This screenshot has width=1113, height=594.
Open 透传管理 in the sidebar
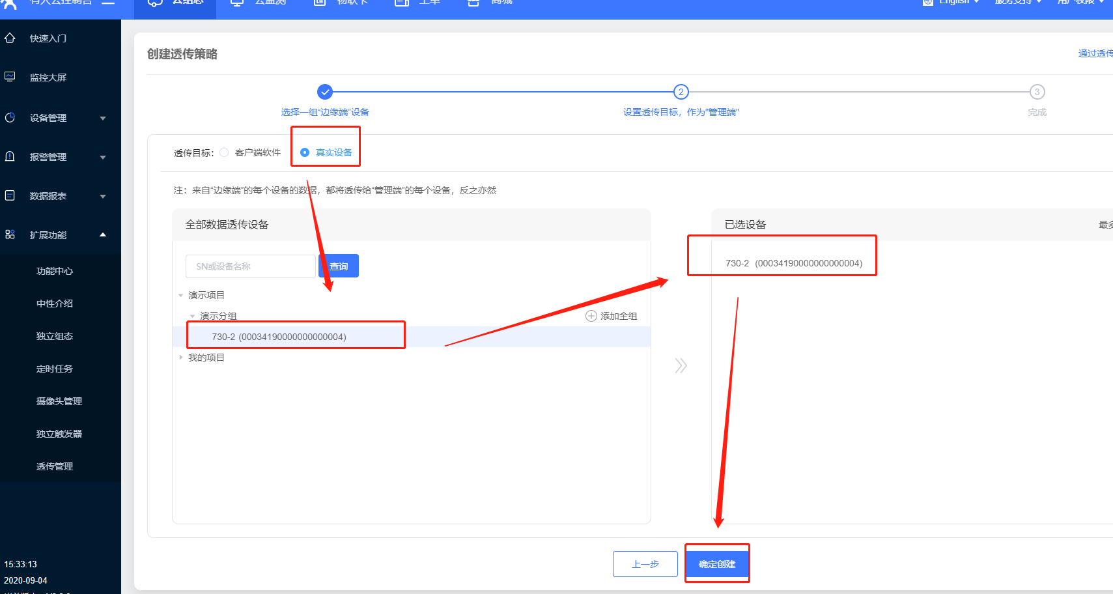[x=55, y=466]
